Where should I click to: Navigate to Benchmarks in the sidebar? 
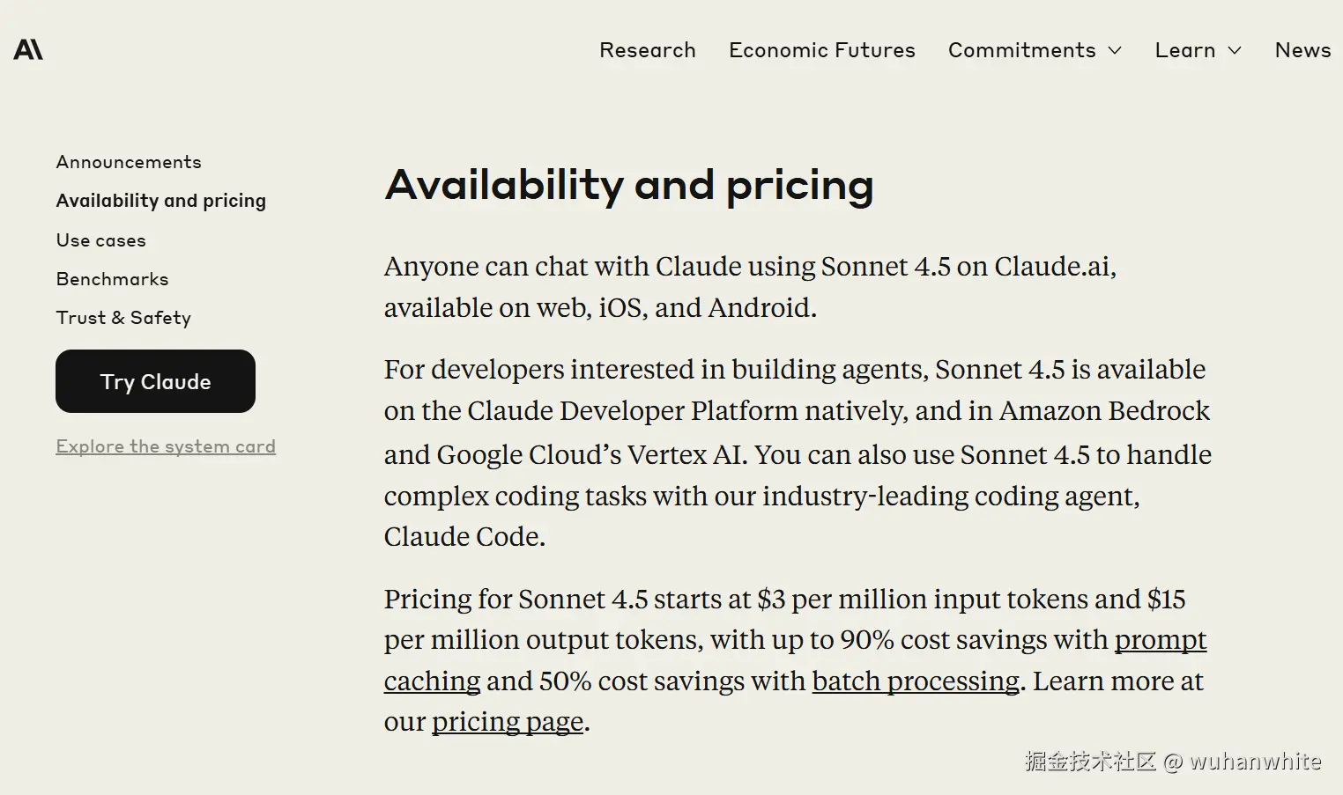coord(112,279)
